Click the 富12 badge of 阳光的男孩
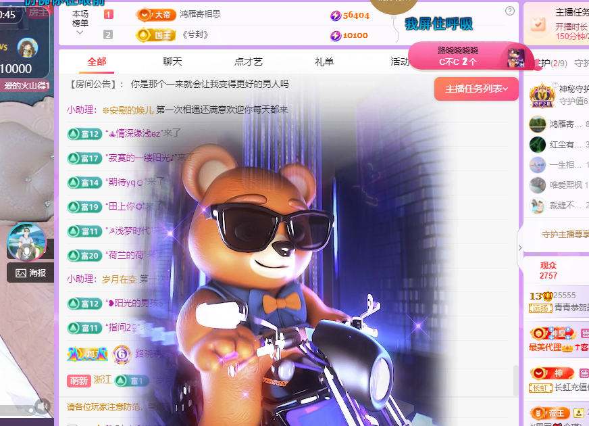Screen dimensions: 589x426 [84, 304]
